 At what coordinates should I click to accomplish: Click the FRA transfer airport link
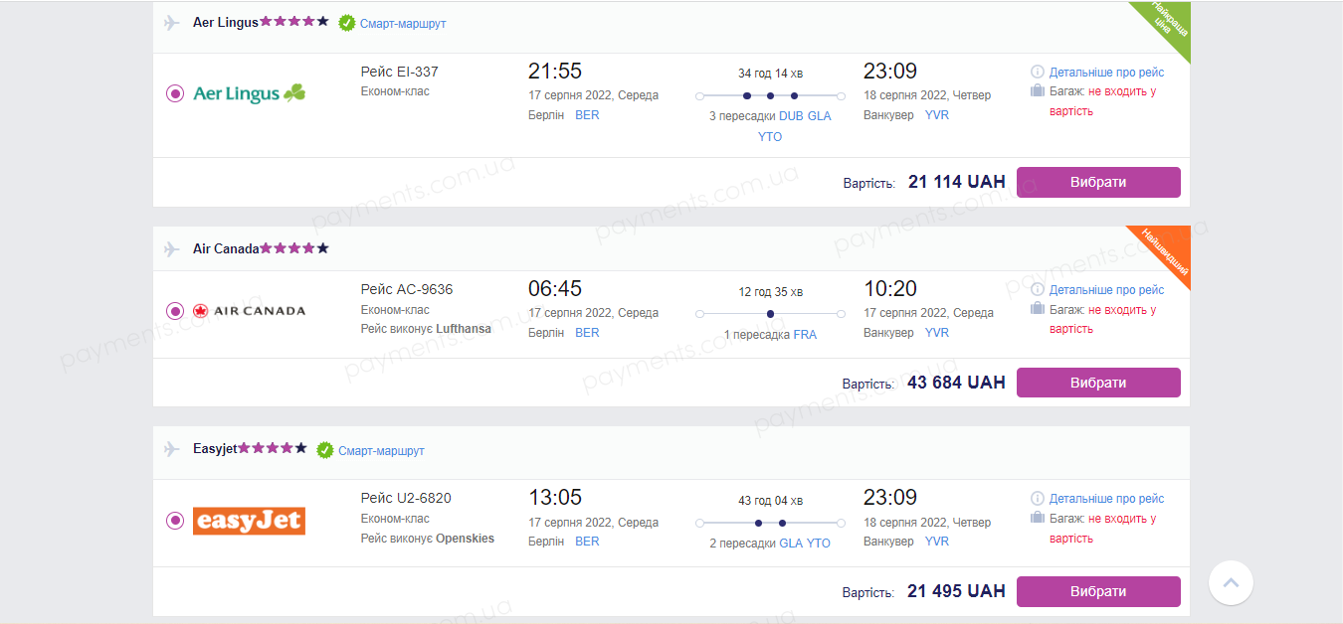pyautogui.click(x=805, y=335)
